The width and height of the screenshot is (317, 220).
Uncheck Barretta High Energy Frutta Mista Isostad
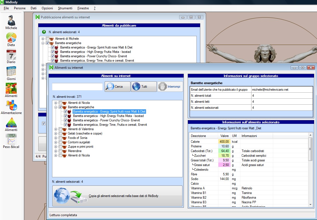[66, 116]
